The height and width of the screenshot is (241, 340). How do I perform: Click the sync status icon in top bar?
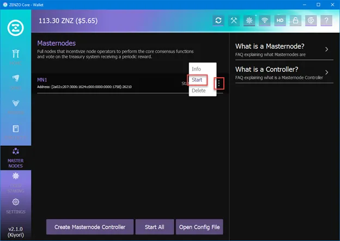pos(218,21)
